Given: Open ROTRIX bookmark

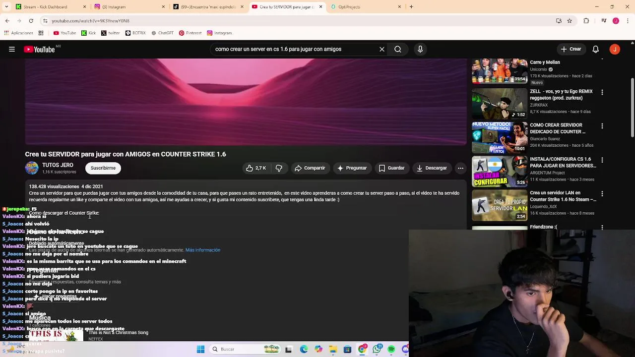Looking at the screenshot, I should click(135, 33).
